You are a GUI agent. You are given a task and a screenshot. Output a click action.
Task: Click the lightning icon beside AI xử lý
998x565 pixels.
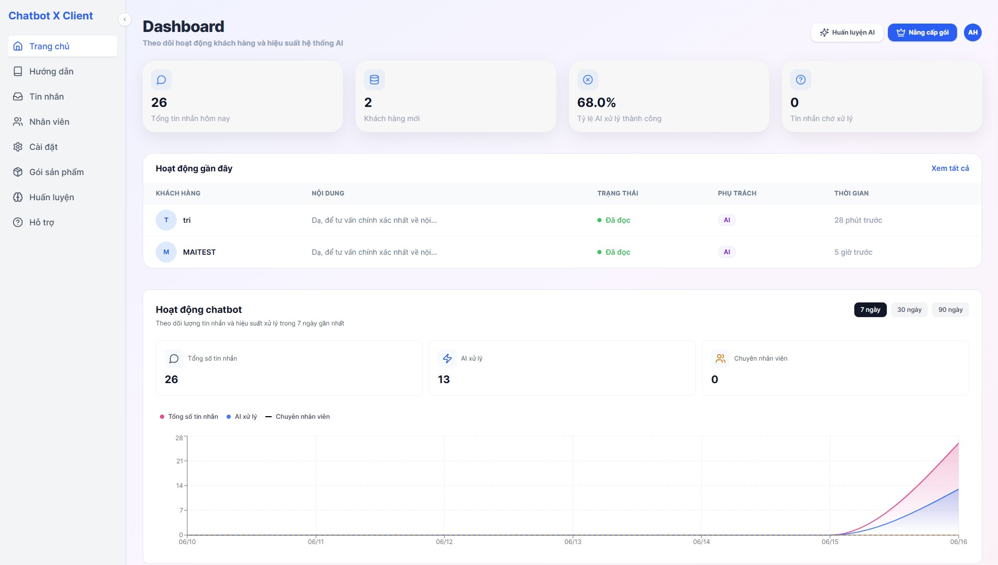pyautogui.click(x=447, y=358)
